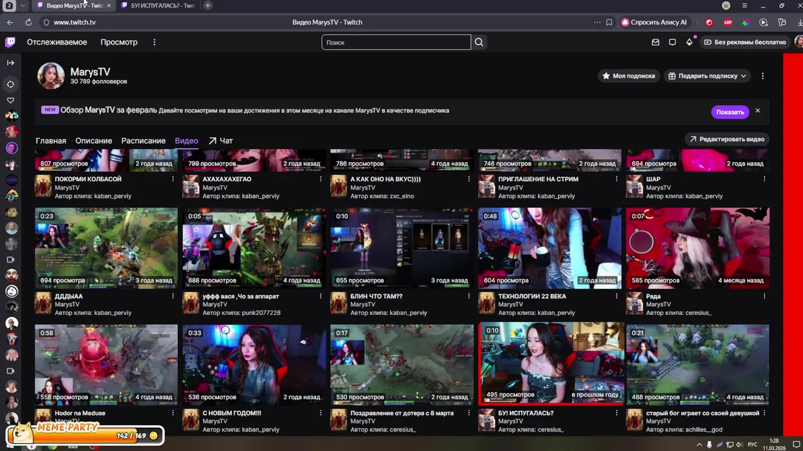Open options for clip БЛИН ЧТО ТАМ??

[x=469, y=296]
